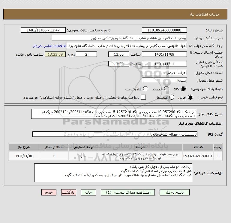Select the جزیی purchase type radio

click(x=190, y=97)
